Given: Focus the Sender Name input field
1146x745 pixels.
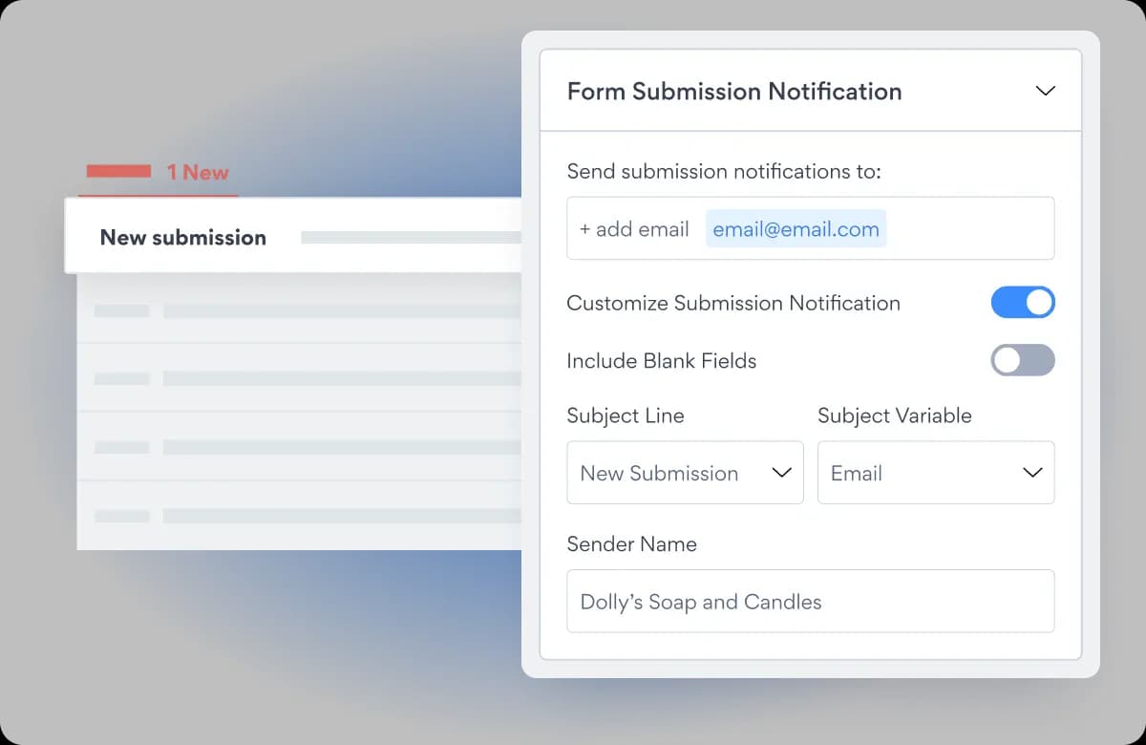Looking at the screenshot, I should 811,601.
